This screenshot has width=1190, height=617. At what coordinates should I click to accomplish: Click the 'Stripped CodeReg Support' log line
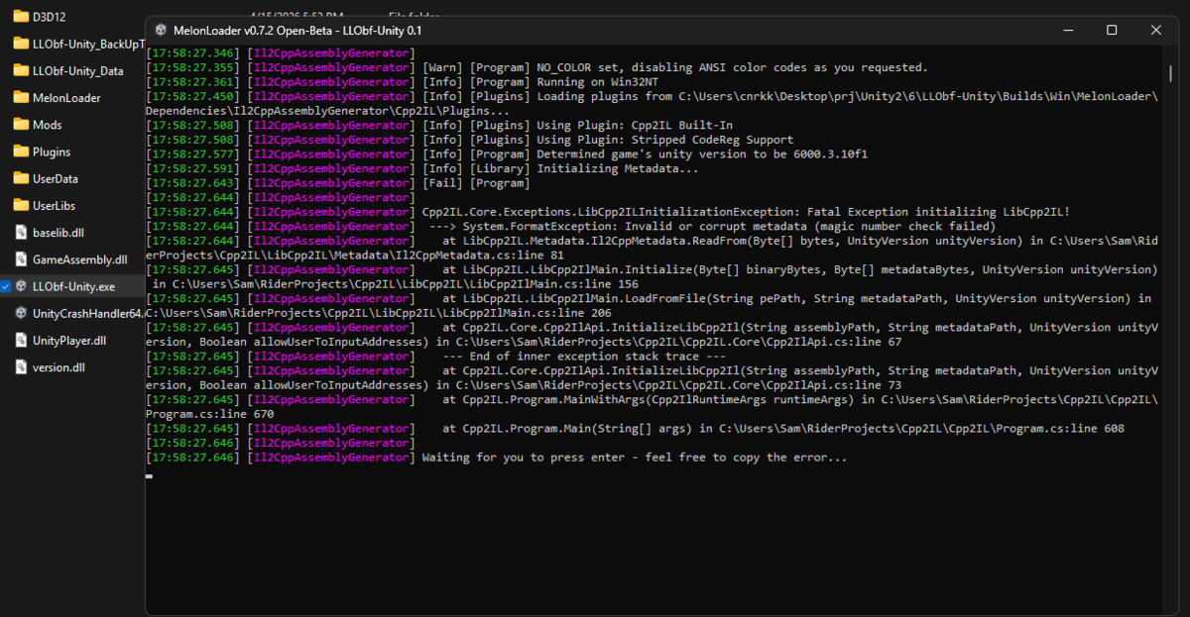click(x=469, y=140)
